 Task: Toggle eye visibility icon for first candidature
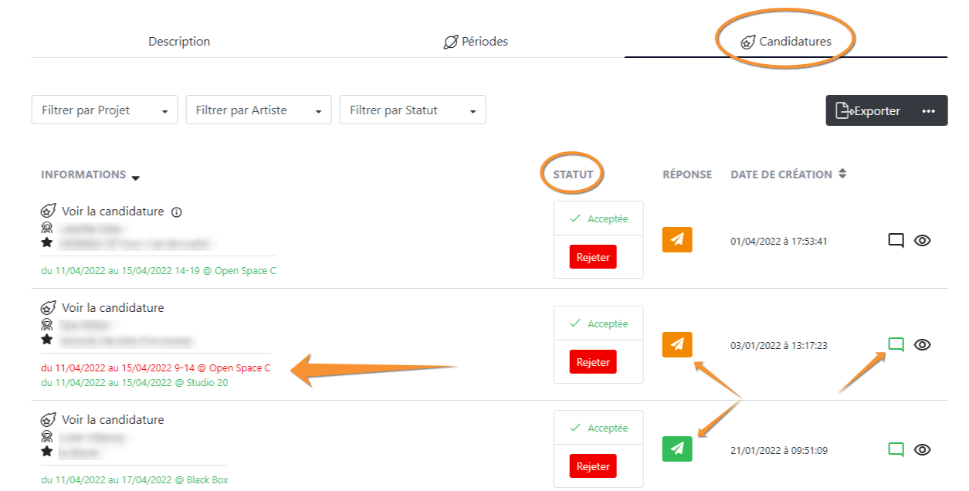[922, 240]
